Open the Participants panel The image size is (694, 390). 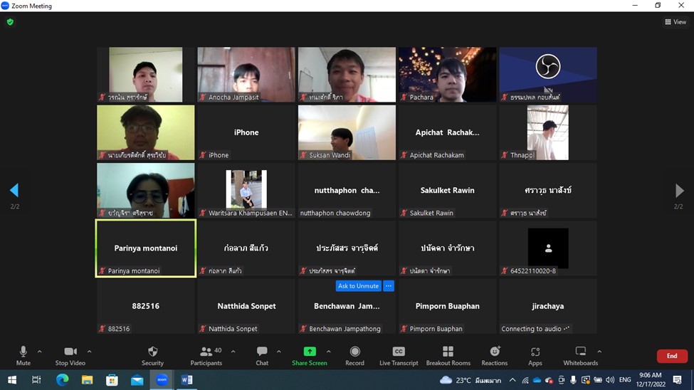206,356
